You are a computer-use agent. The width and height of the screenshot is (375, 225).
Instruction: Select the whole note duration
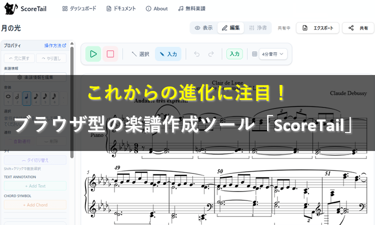point(8,97)
